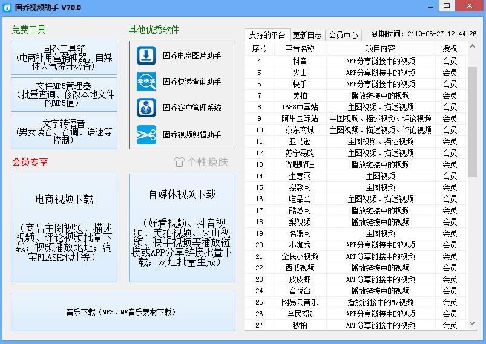Select the 唯品会 platform row

pyautogui.click(x=355, y=199)
